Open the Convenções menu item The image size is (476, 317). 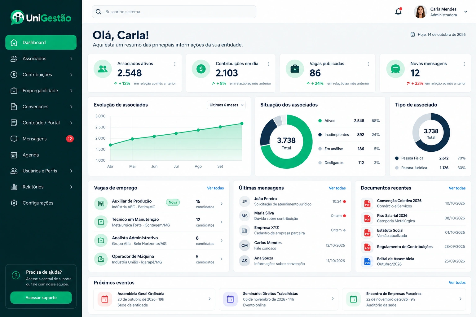coord(41,106)
